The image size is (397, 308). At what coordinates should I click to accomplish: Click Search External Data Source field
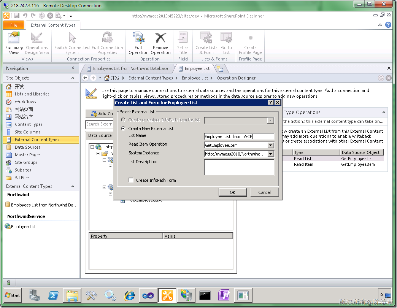pos(100,124)
